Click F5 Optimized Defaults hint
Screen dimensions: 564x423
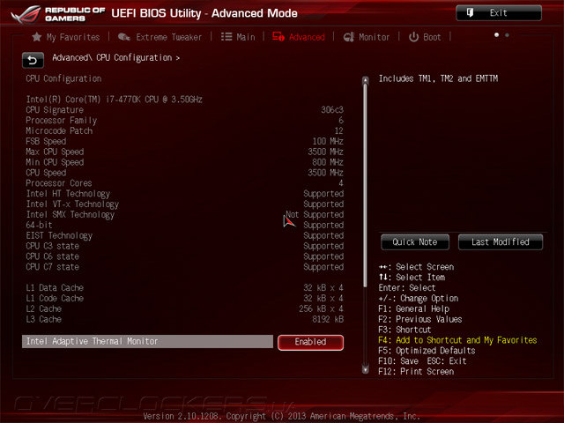click(427, 351)
